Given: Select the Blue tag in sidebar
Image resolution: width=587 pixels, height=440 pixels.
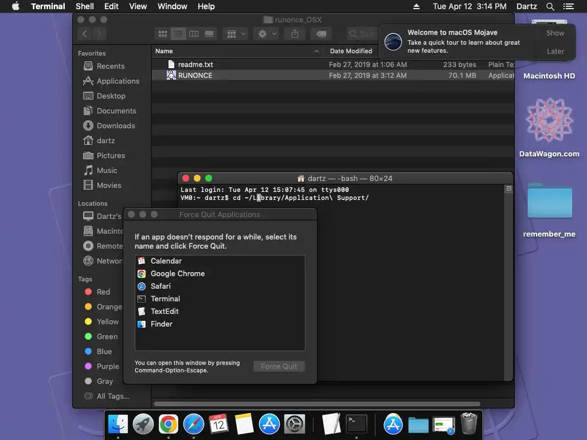Looking at the screenshot, I should pyautogui.click(x=98, y=352).
